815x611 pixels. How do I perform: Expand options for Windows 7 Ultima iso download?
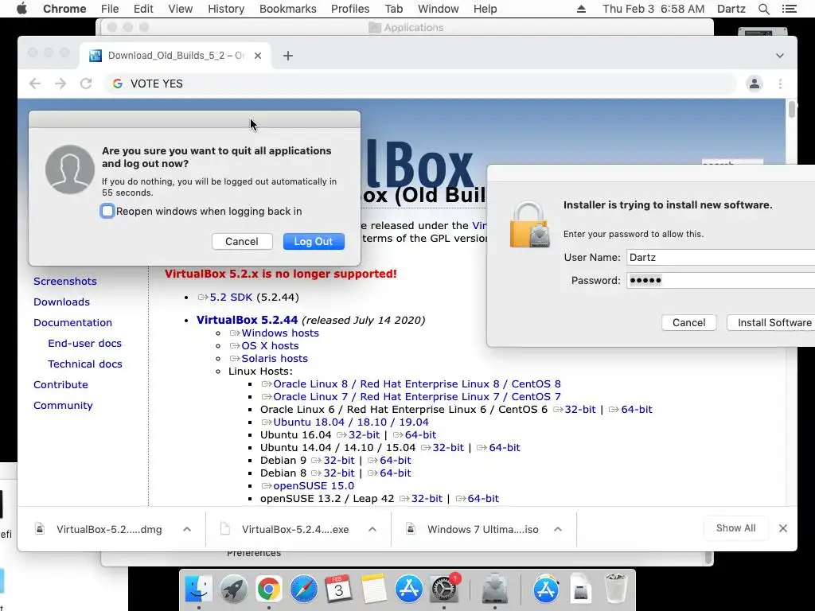558,529
